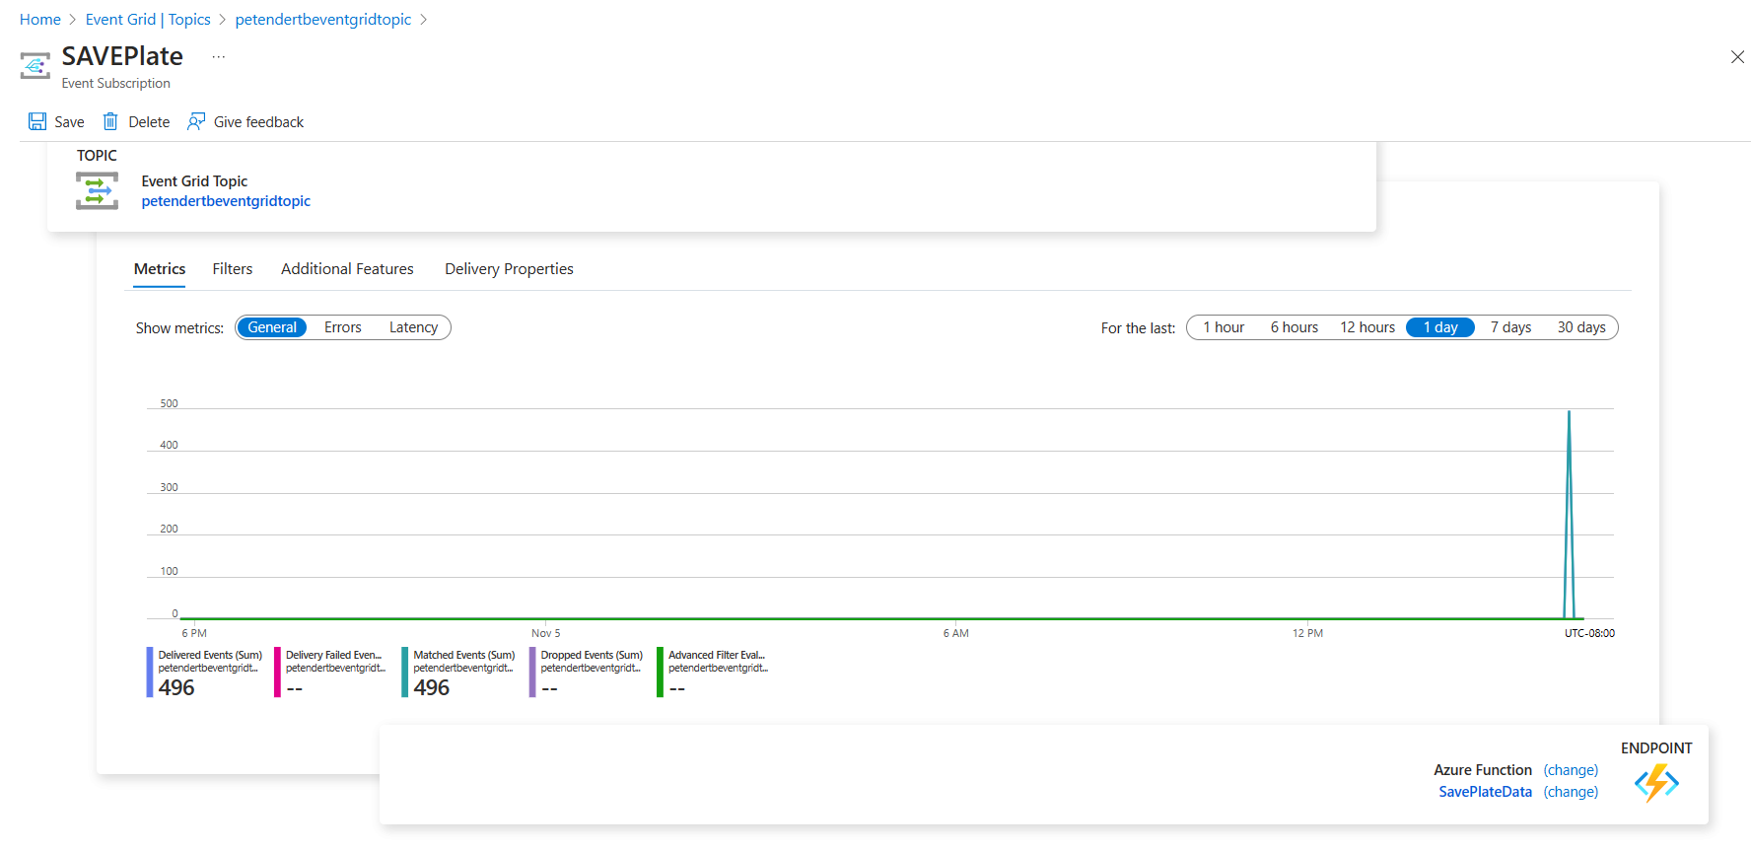Click change link beside Azure Function
This screenshot has width=1751, height=852.
coord(1571,770)
